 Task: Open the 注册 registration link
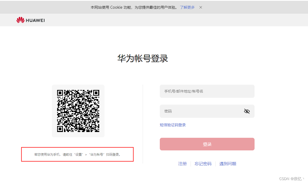tap(182, 164)
